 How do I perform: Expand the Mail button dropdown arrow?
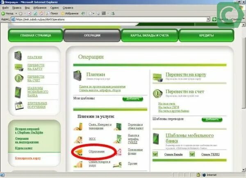93,14
